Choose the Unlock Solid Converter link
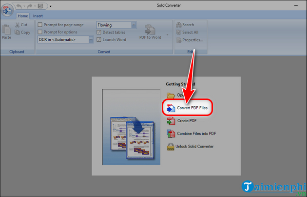The image size is (307, 197). pyautogui.click(x=194, y=147)
